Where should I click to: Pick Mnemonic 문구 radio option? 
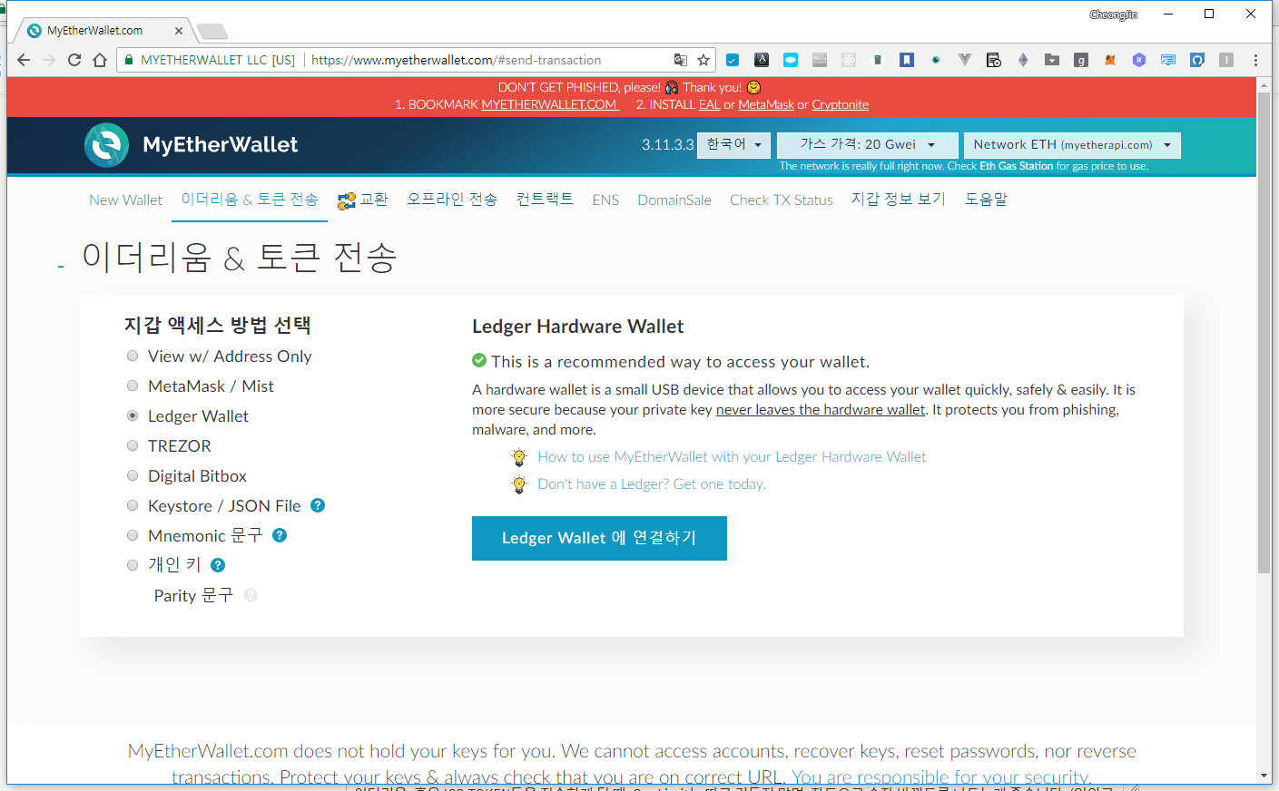(x=133, y=536)
